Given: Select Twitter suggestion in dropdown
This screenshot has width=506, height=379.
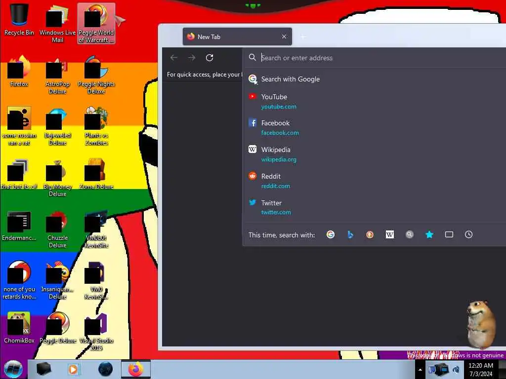Looking at the screenshot, I should [375, 207].
